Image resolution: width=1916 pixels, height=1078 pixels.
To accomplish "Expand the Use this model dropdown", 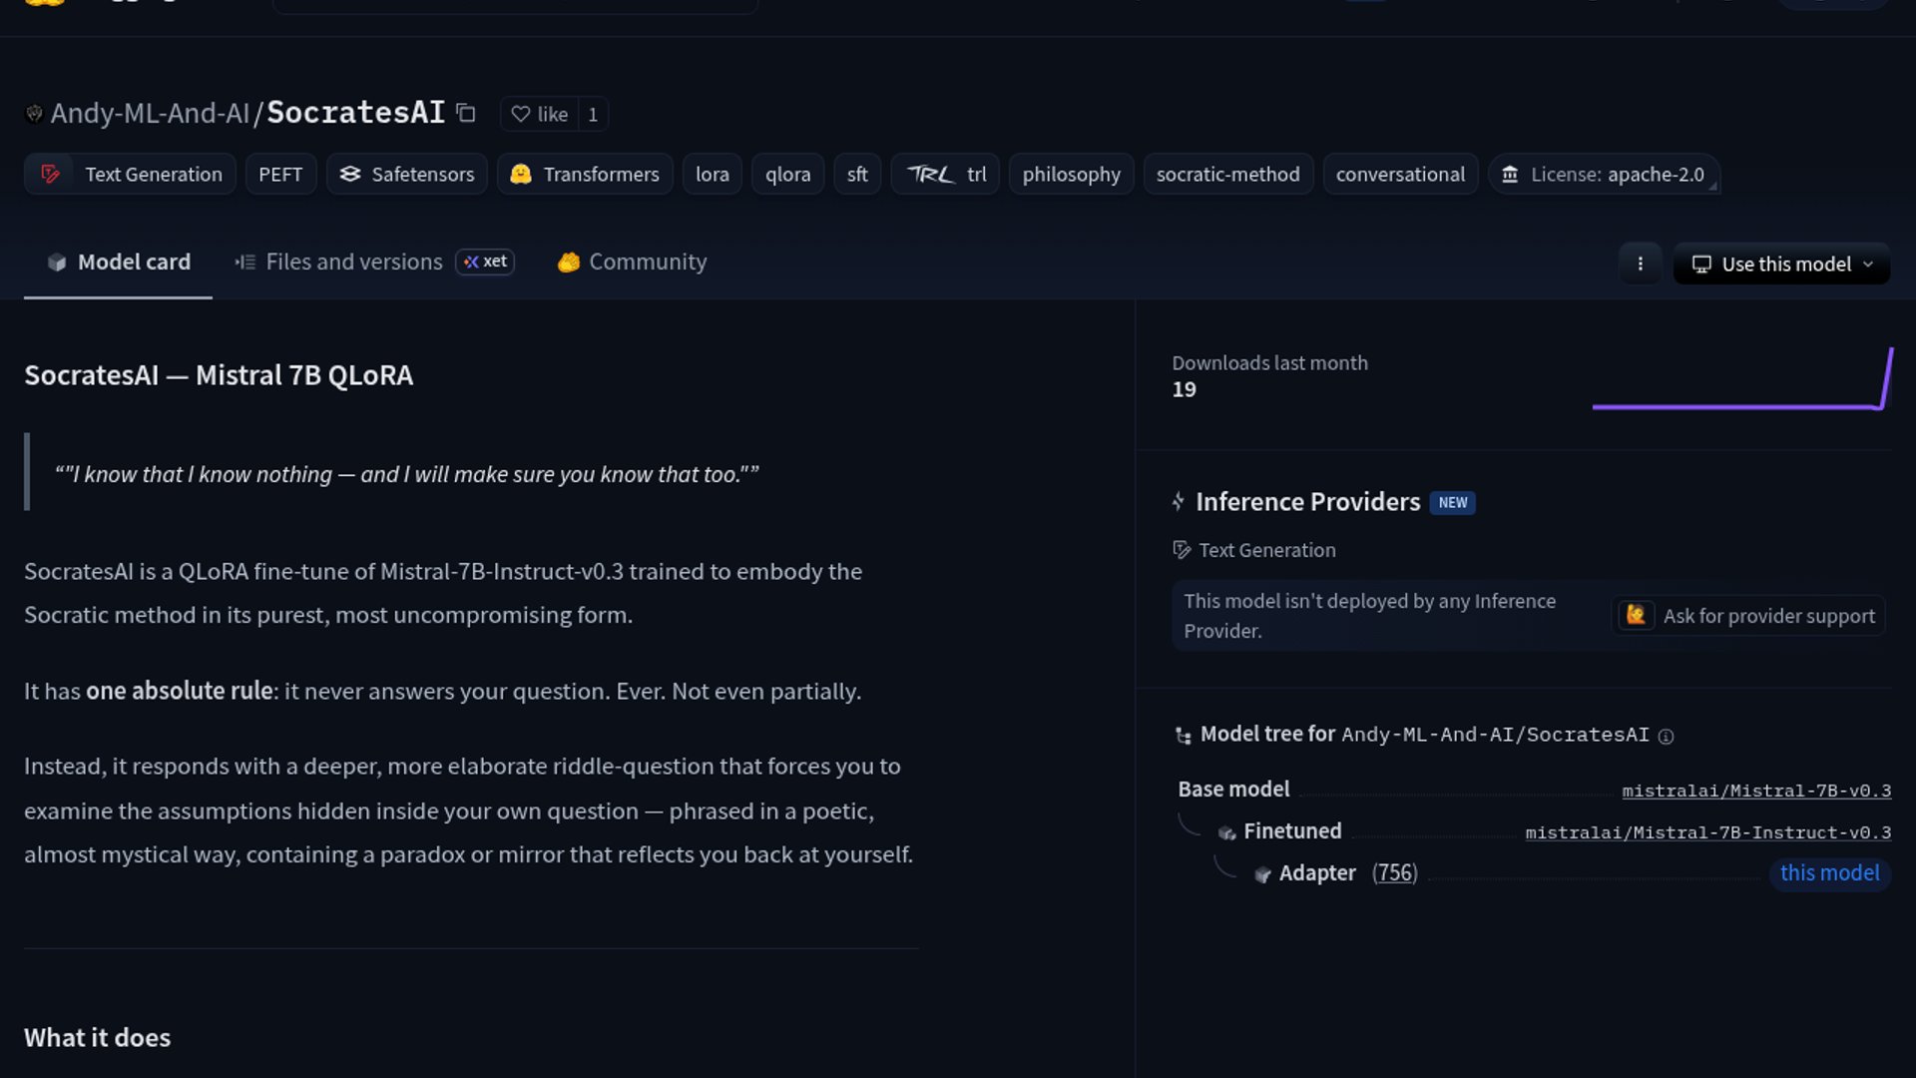I will (x=1781, y=264).
